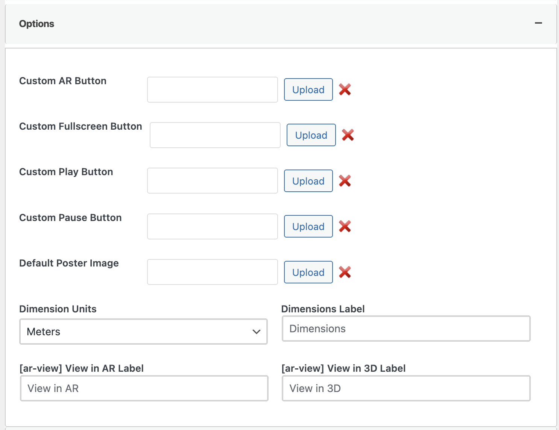Delete the Custom Play Button image
559x430 pixels.
[345, 181]
